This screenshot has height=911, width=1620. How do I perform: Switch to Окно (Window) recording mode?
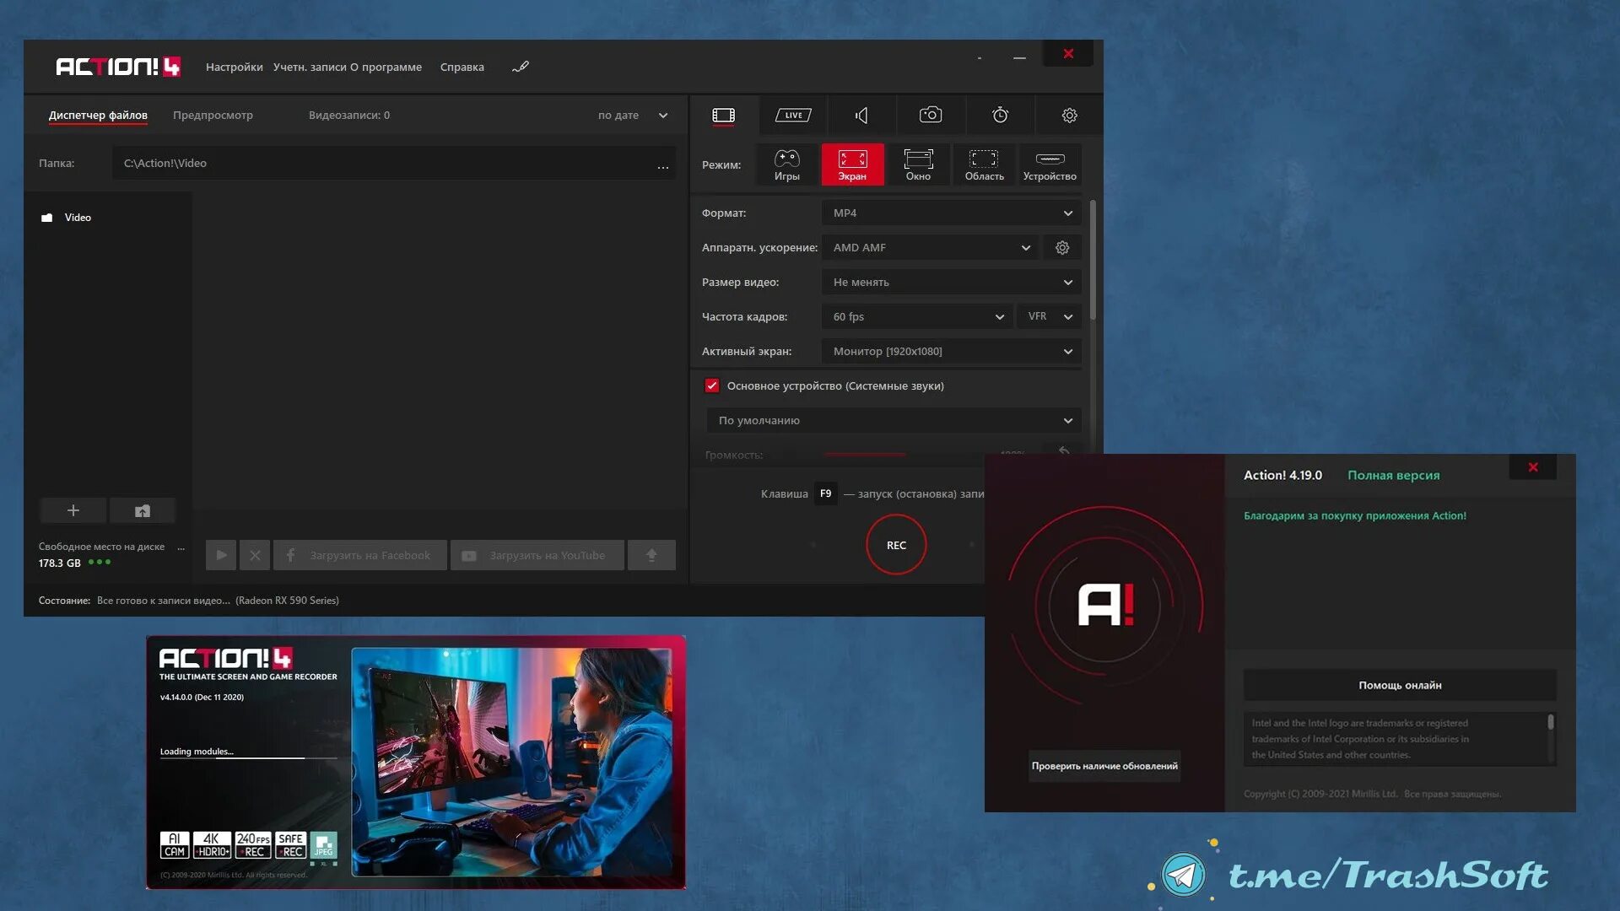click(917, 164)
